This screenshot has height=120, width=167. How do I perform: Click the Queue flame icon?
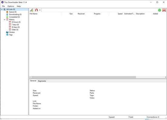point(7,12)
